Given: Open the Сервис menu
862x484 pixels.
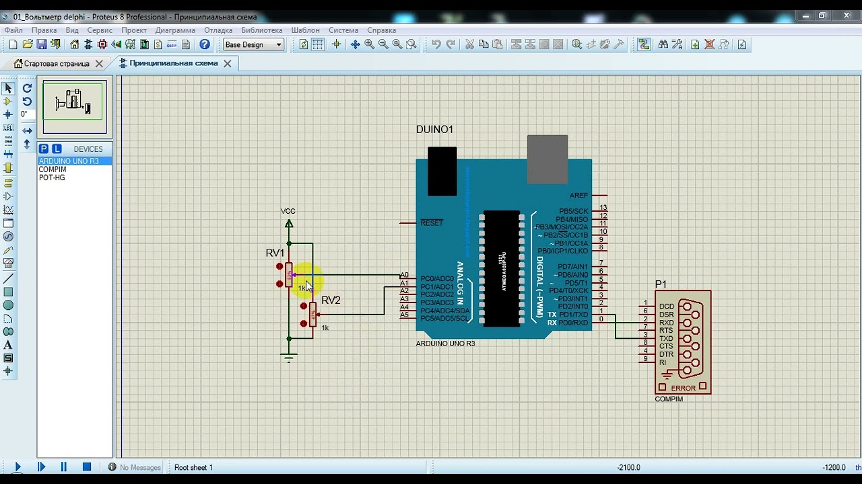Looking at the screenshot, I should 100,30.
